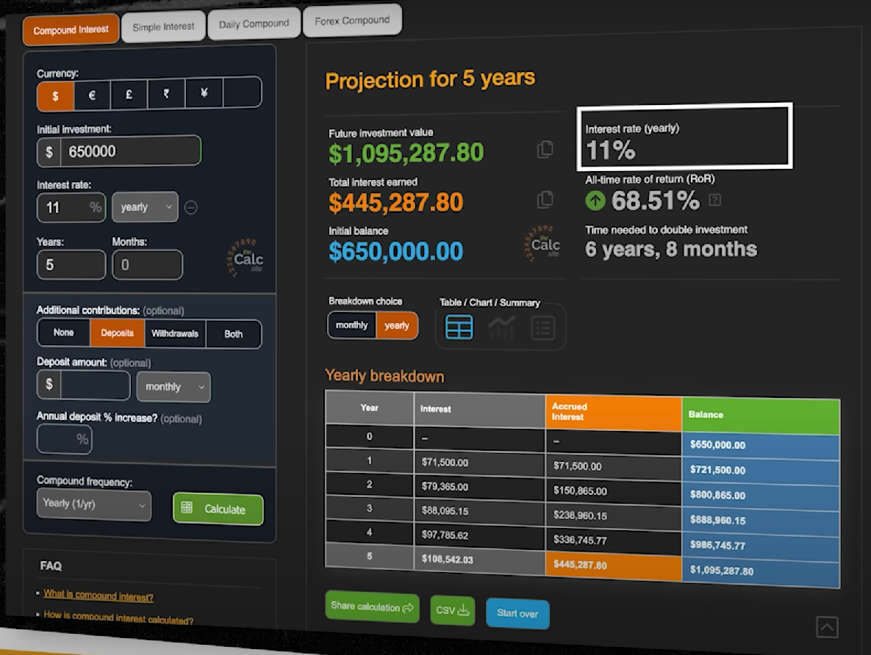Screen dimensions: 871x655
Task: Click the initial investment input field
Action: 131,151
